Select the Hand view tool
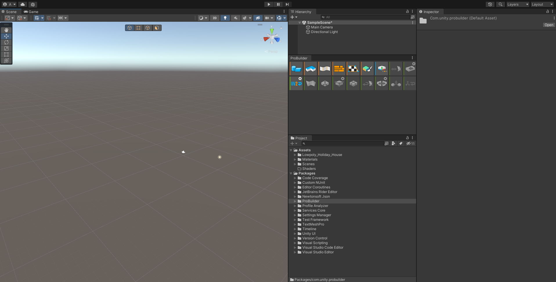556x282 pixels. point(6,30)
